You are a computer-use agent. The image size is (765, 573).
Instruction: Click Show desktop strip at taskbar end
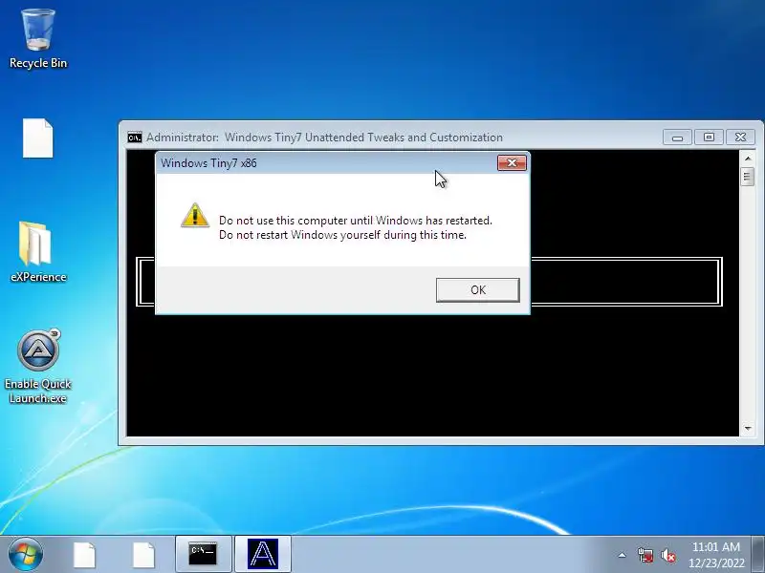coord(758,554)
